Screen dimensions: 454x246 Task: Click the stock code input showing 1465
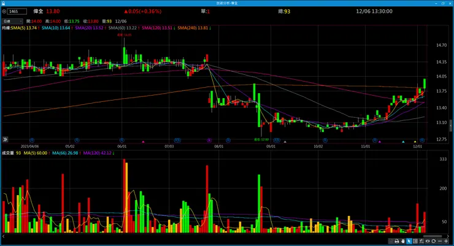[17, 12]
